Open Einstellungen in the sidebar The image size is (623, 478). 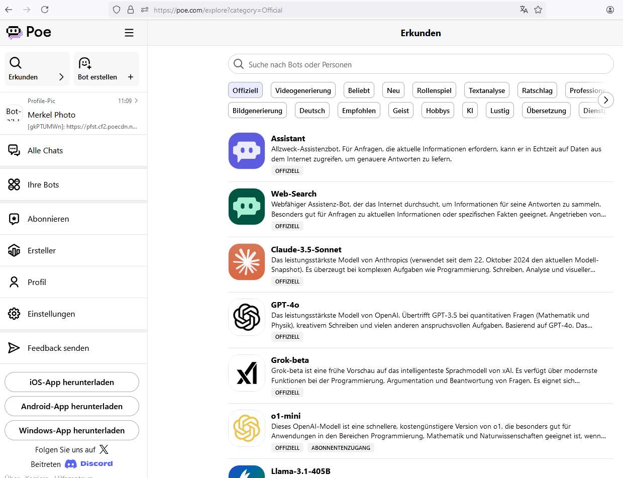(x=73, y=314)
